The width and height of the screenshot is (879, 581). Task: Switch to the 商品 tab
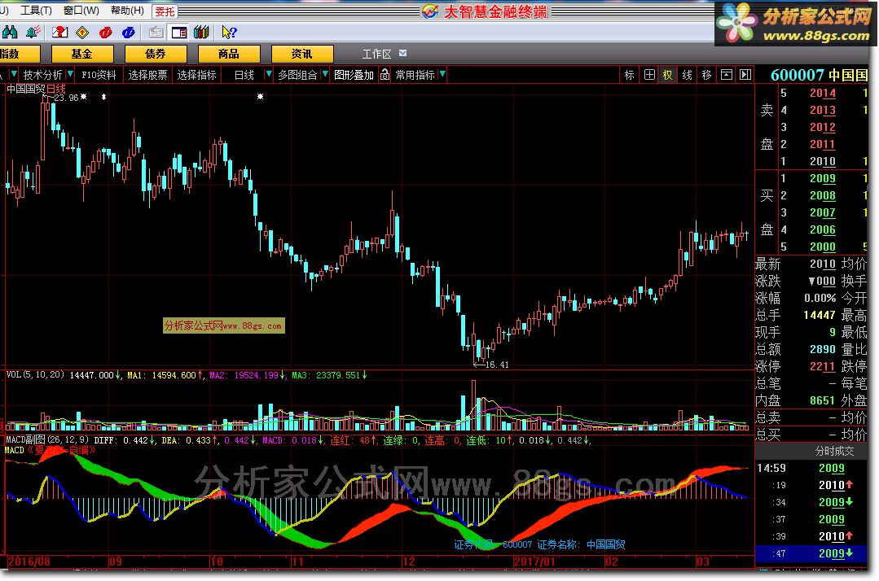[229, 54]
